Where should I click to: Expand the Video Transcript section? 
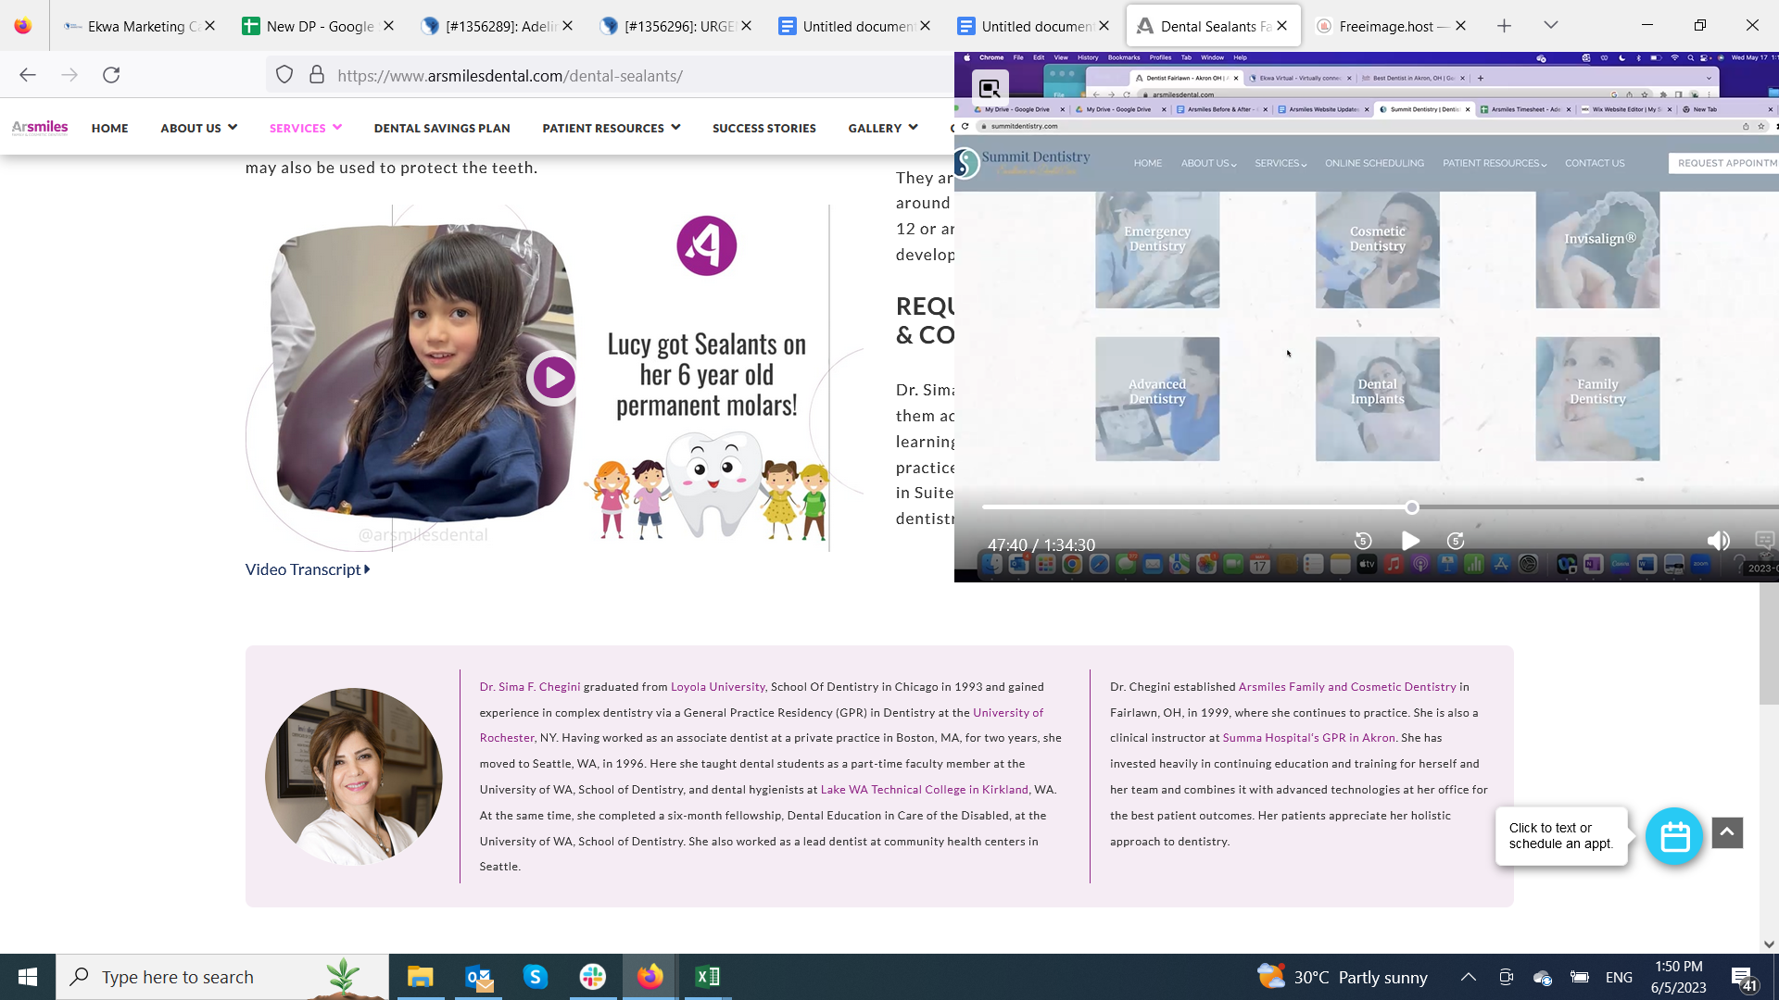[x=307, y=569]
